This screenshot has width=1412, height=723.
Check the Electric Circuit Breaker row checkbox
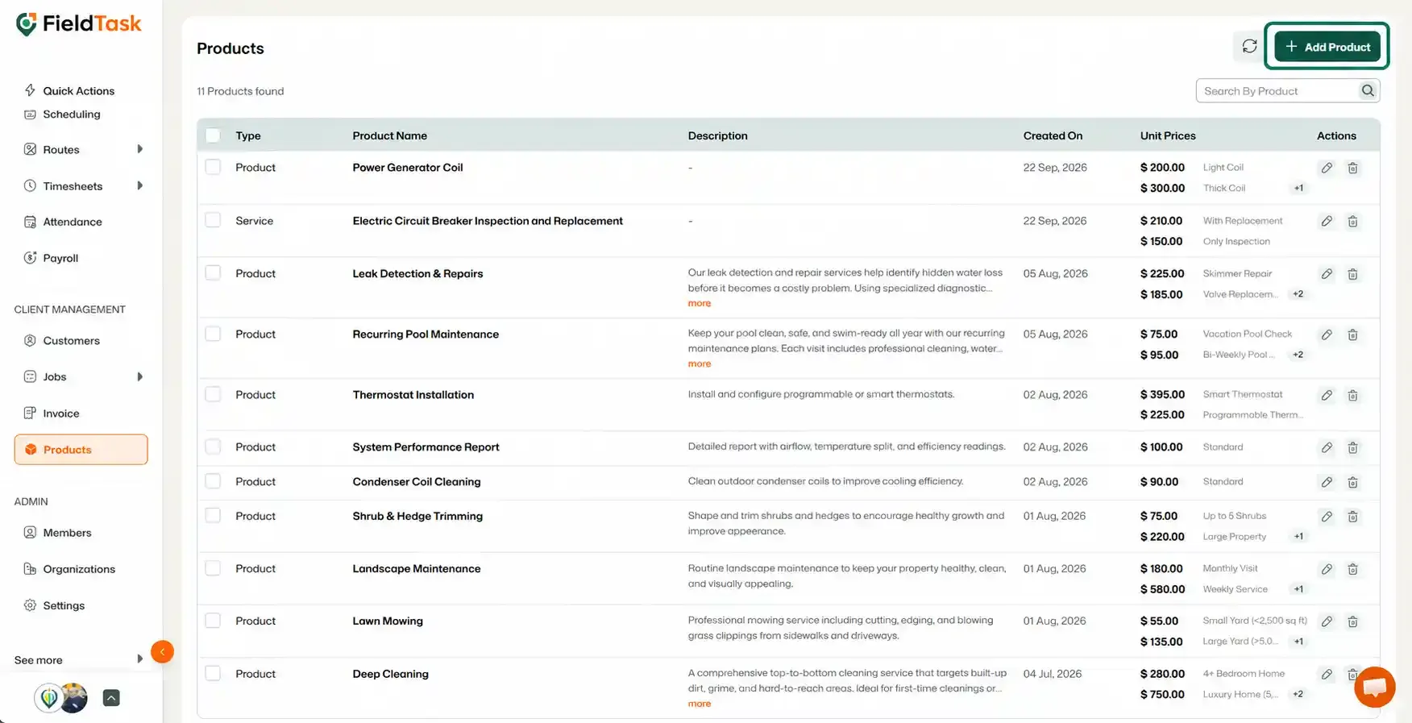(213, 220)
